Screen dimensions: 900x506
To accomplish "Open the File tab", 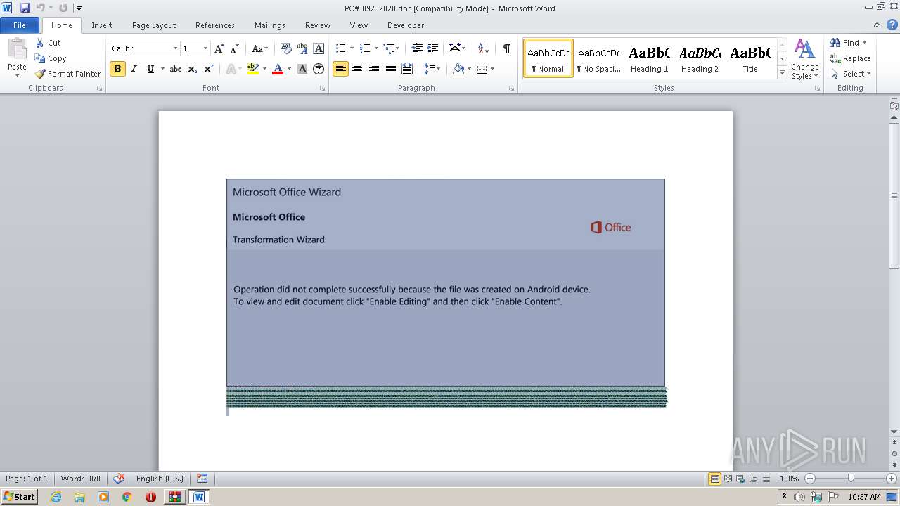I will click(x=20, y=25).
